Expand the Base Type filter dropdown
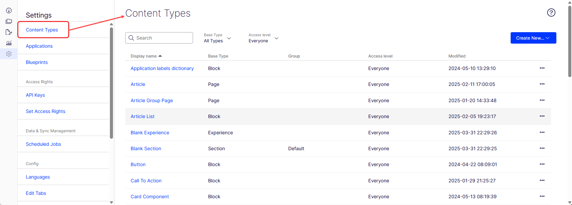The image size is (572, 205). coord(217,38)
